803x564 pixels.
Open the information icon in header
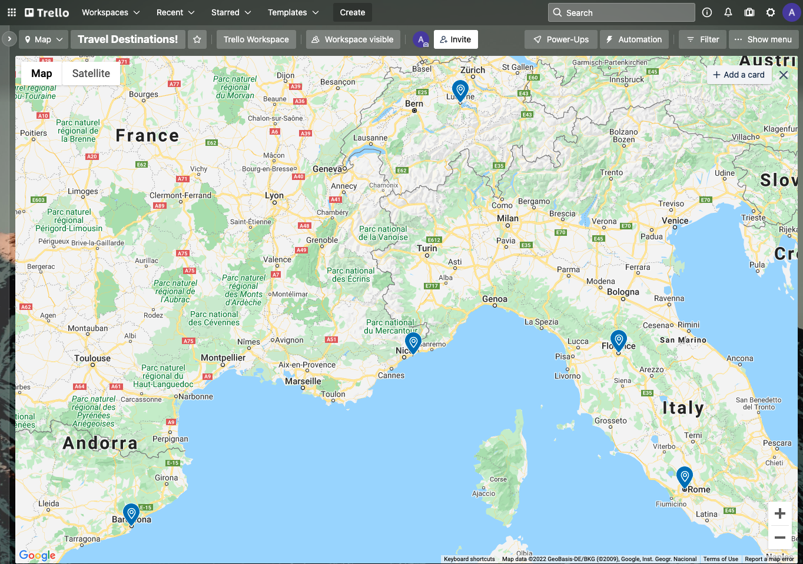point(707,12)
